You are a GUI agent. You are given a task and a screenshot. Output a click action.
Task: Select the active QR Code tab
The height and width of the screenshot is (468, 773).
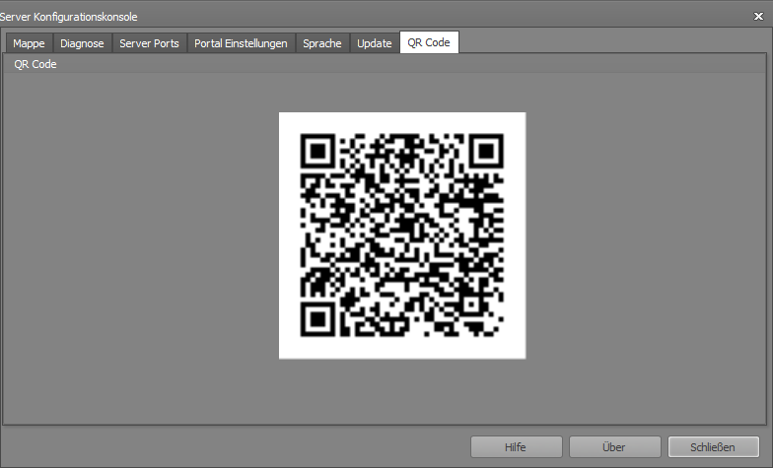point(429,42)
